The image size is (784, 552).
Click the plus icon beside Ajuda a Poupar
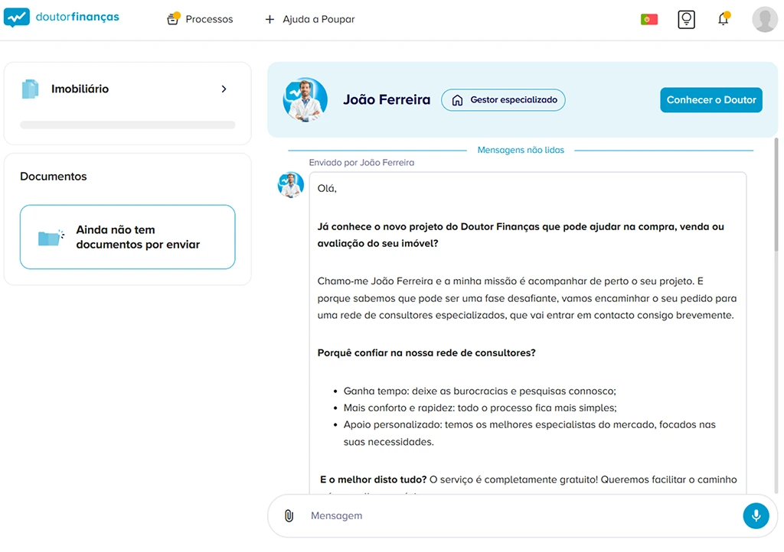click(269, 19)
